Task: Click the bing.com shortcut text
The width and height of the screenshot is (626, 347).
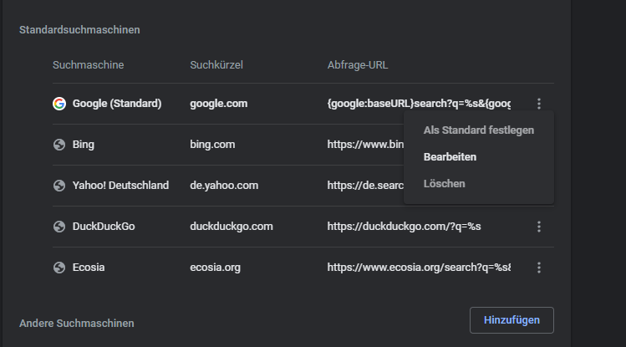Action: pos(212,145)
